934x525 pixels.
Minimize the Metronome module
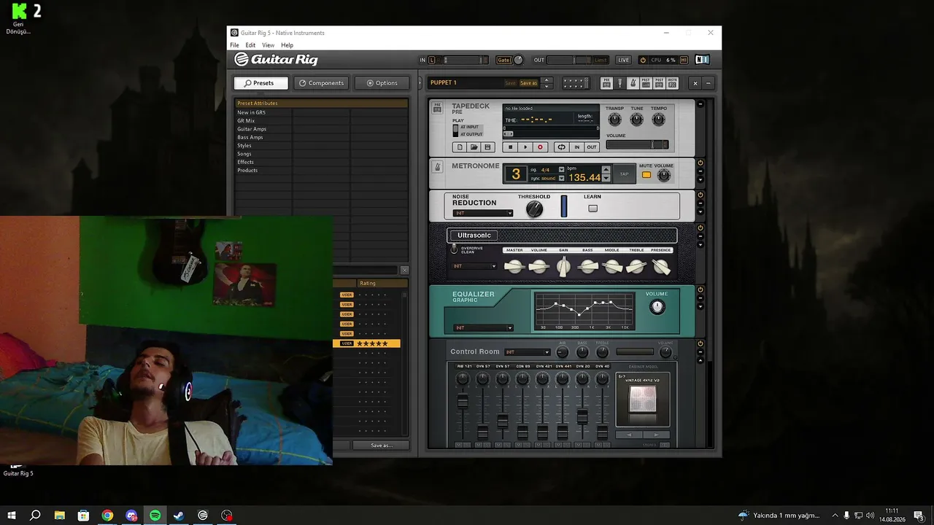point(700,171)
